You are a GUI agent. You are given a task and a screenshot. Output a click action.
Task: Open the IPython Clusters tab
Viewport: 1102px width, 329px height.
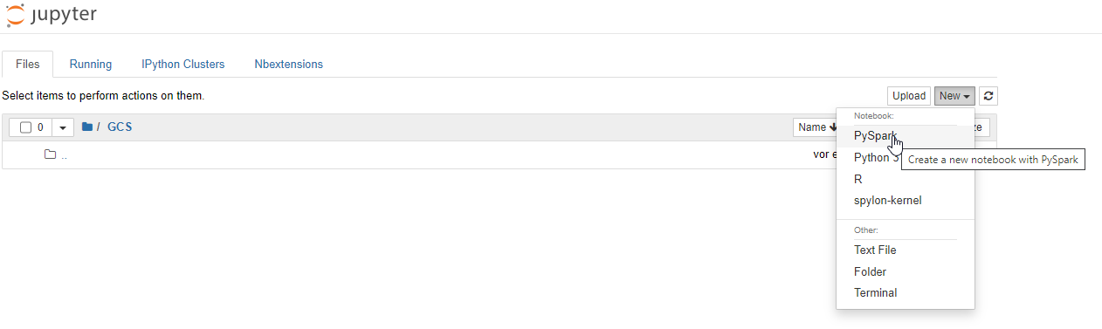(183, 65)
